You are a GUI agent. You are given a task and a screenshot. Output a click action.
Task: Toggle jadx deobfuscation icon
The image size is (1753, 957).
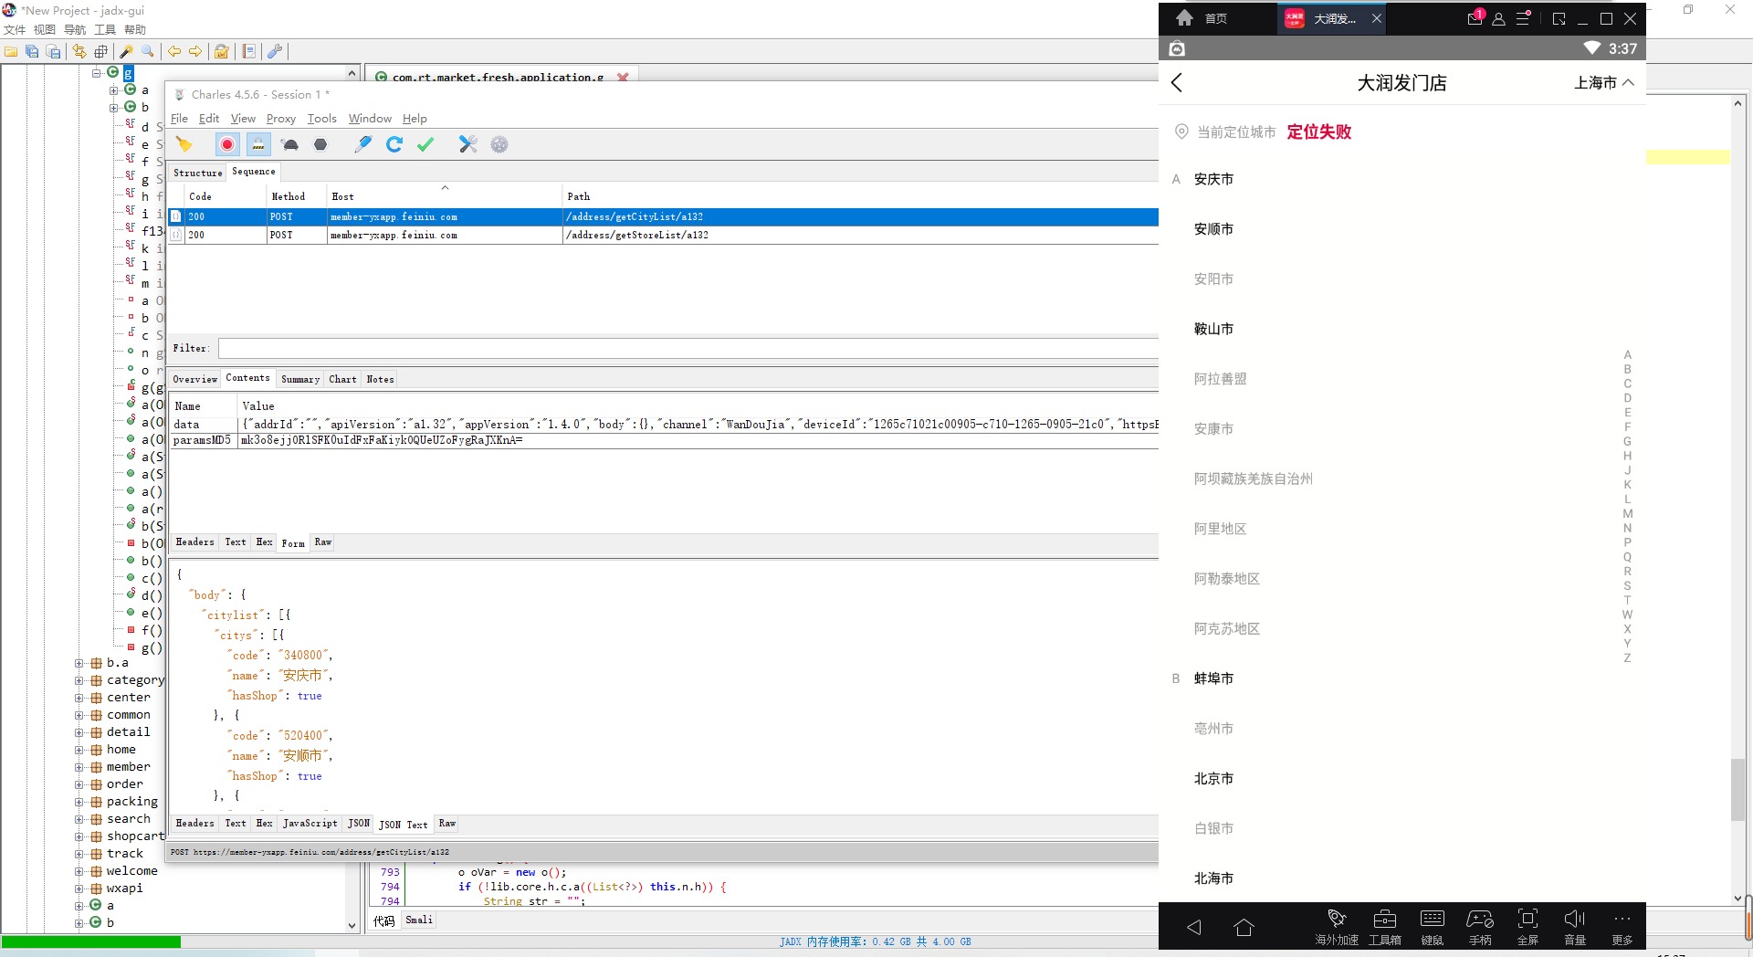tap(222, 51)
